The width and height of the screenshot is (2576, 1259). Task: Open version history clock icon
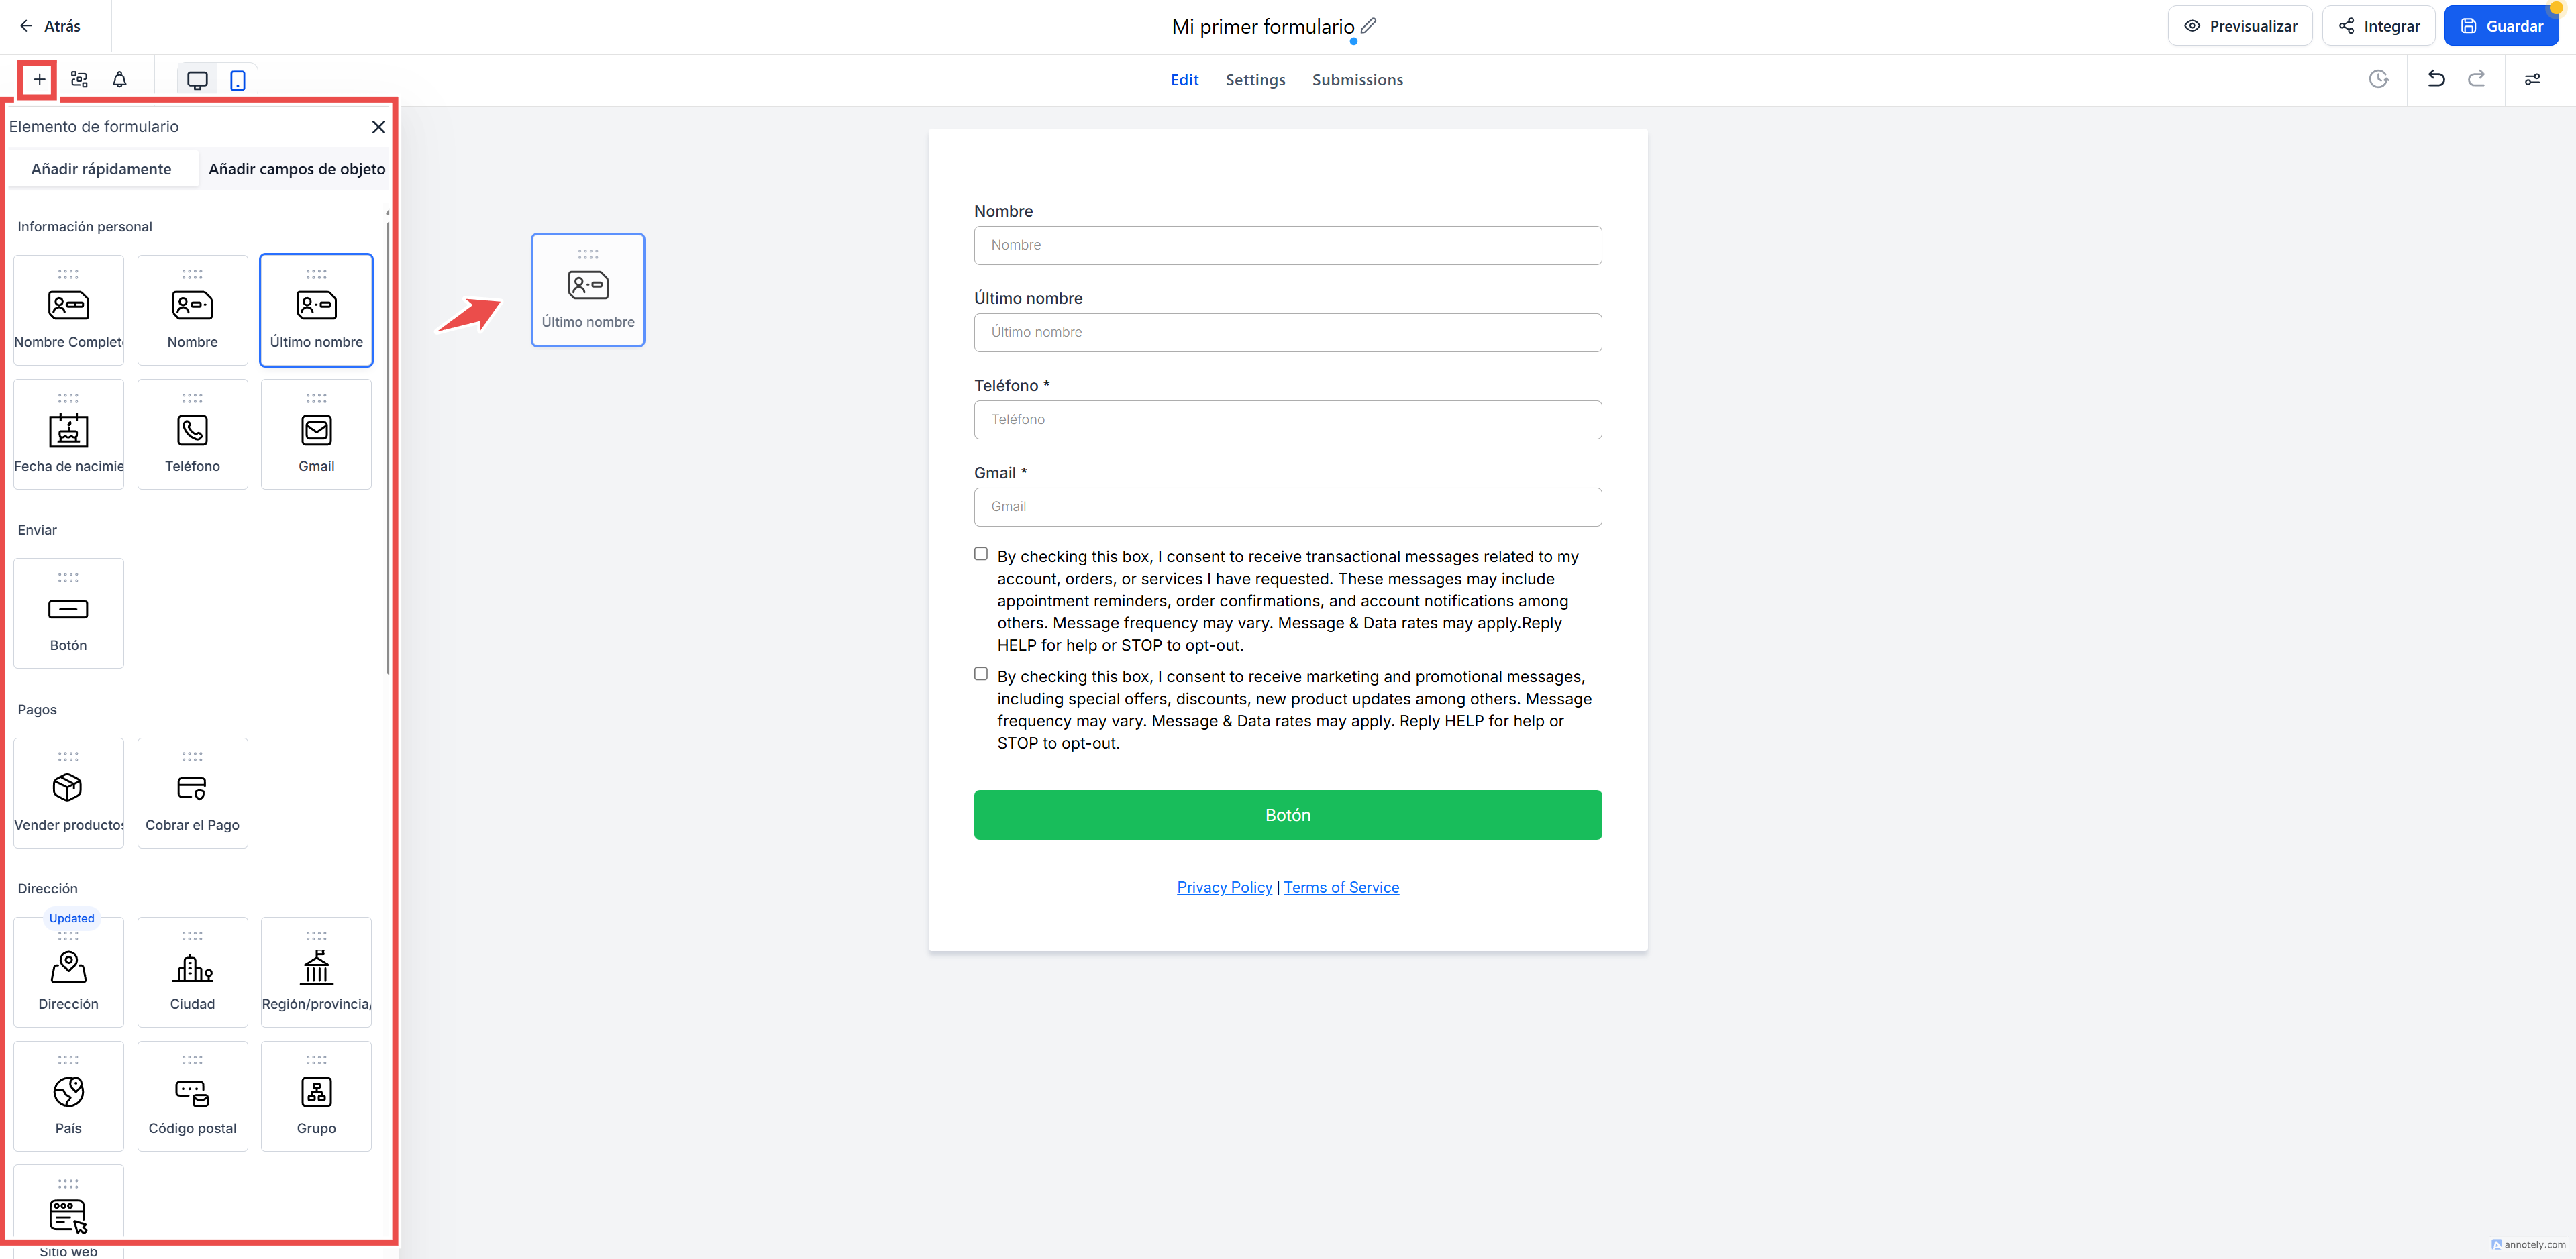(x=2379, y=79)
